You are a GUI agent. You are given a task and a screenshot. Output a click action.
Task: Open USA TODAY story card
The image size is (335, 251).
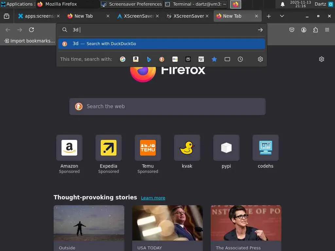pos(167,228)
